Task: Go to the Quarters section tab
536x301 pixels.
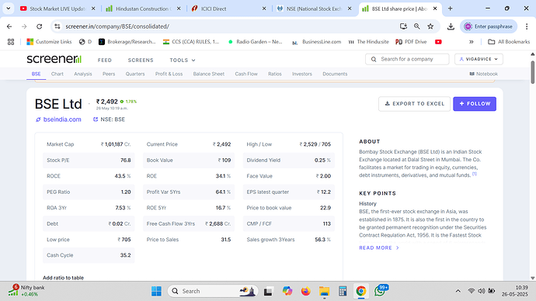Action: (x=135, y=74)
